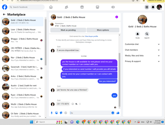This screenshot has width=165, height=125.
Task: Open View buyer profile link
Action: click(91, 36)
